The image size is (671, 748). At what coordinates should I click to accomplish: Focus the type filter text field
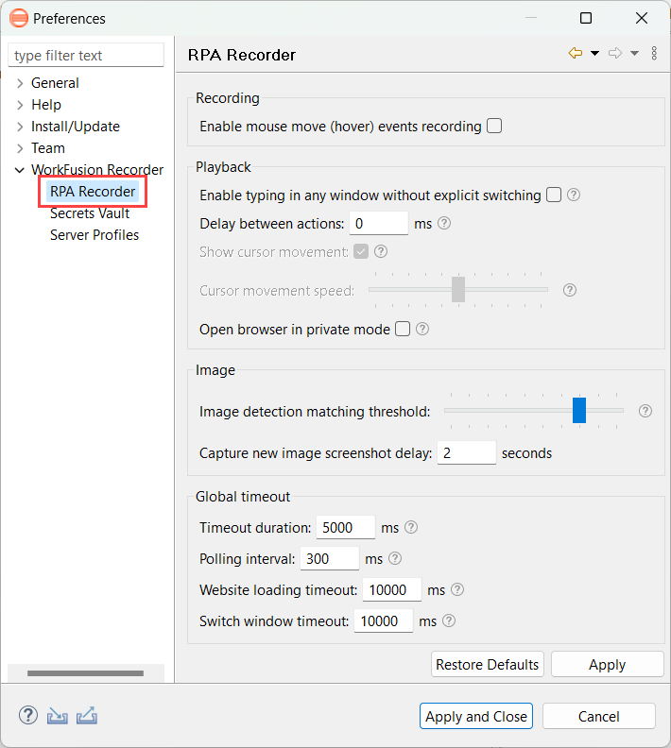pos(86,56)
